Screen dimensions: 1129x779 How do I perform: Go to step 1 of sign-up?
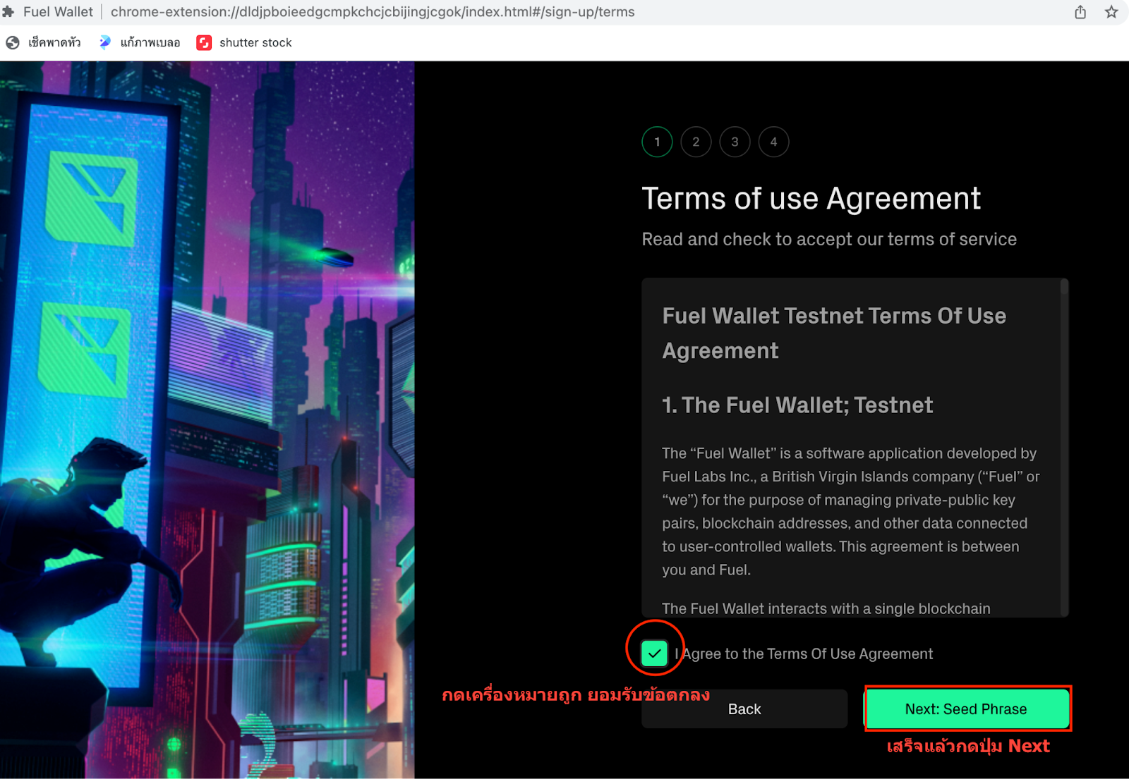click(657, 142)
